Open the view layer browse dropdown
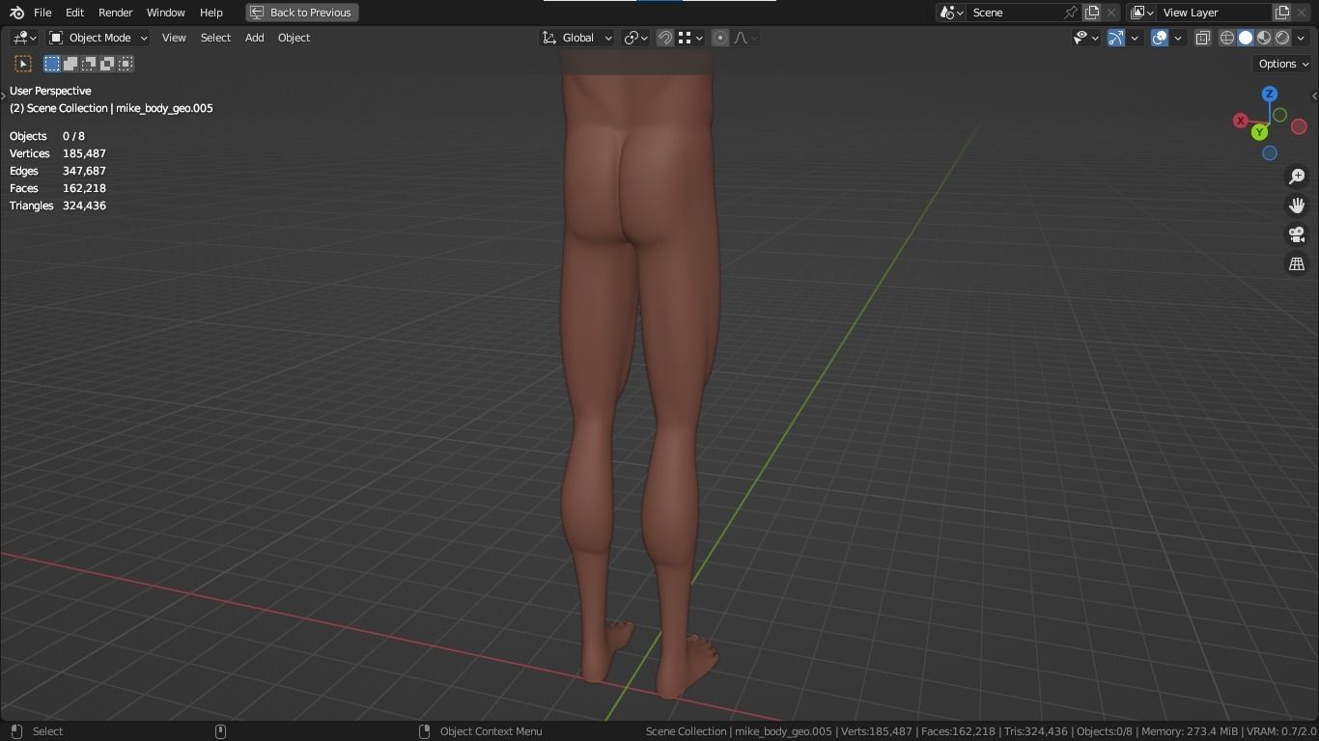 [x=1142, y=13]
